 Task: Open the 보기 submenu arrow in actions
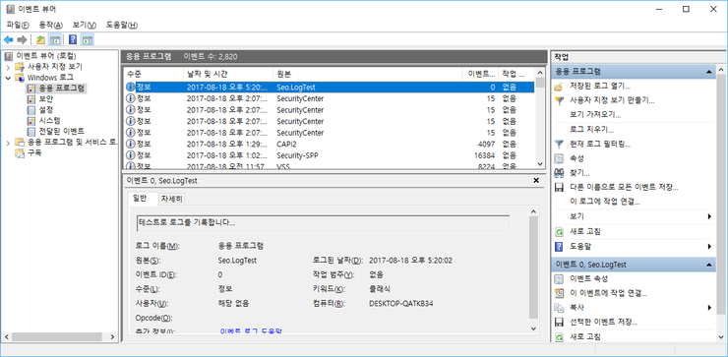coord(710,216)
